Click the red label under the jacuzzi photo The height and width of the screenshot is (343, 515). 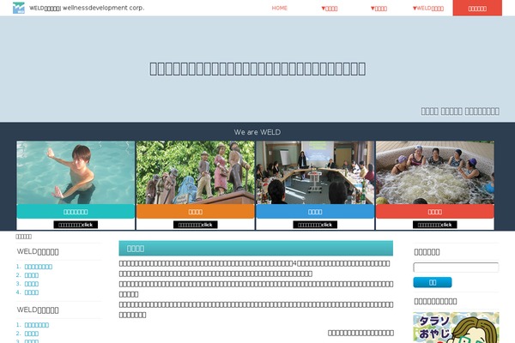click(x=435, y=212)
